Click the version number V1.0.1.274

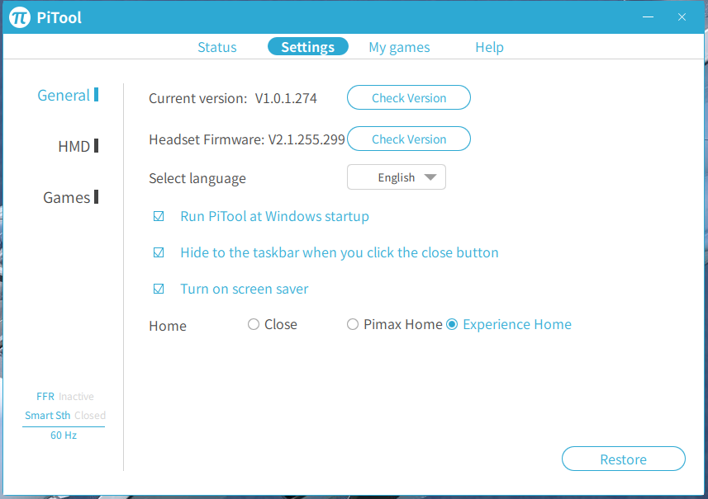286,98
